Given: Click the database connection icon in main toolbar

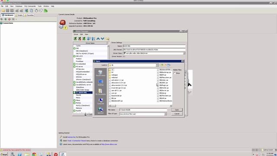Looking at the screenshot, I should coord(26,10).
